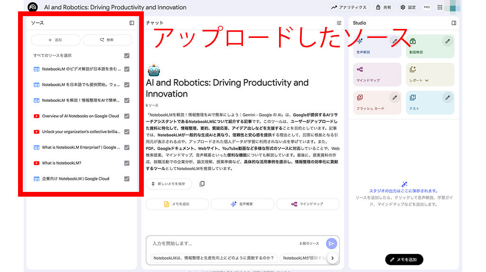Screen dimensions: 486x272
Task: Click YouTube icon of Unlock your organization's source
Action: pos(36,132)
